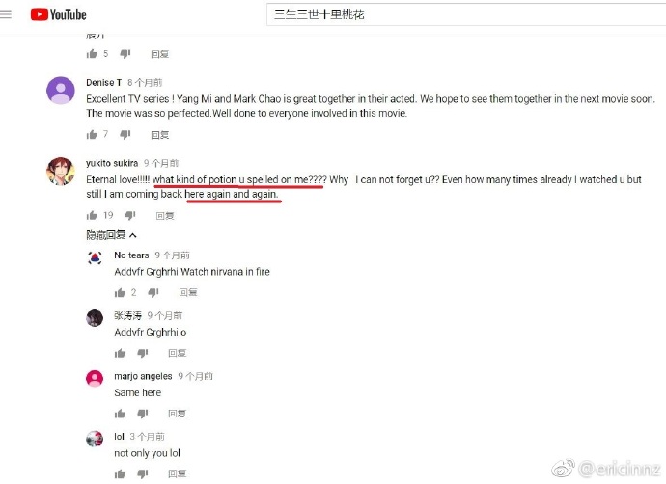Click the search box with 三生三世十里桃花
666x484 pixels.
tap(466, 14)
